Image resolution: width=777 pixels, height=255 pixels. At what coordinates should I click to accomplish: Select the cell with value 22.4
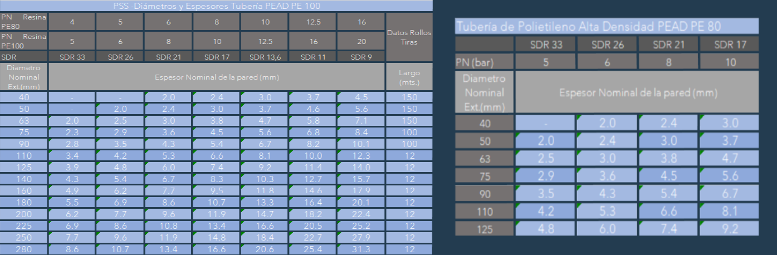pyautogui.click(x=361, y=215)
